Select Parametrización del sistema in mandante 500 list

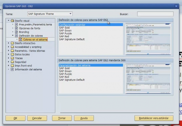click(x=91, y=65)
